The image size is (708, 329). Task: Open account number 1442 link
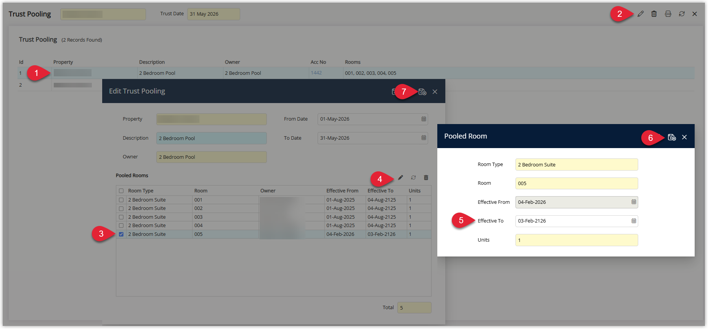[316, 73]
